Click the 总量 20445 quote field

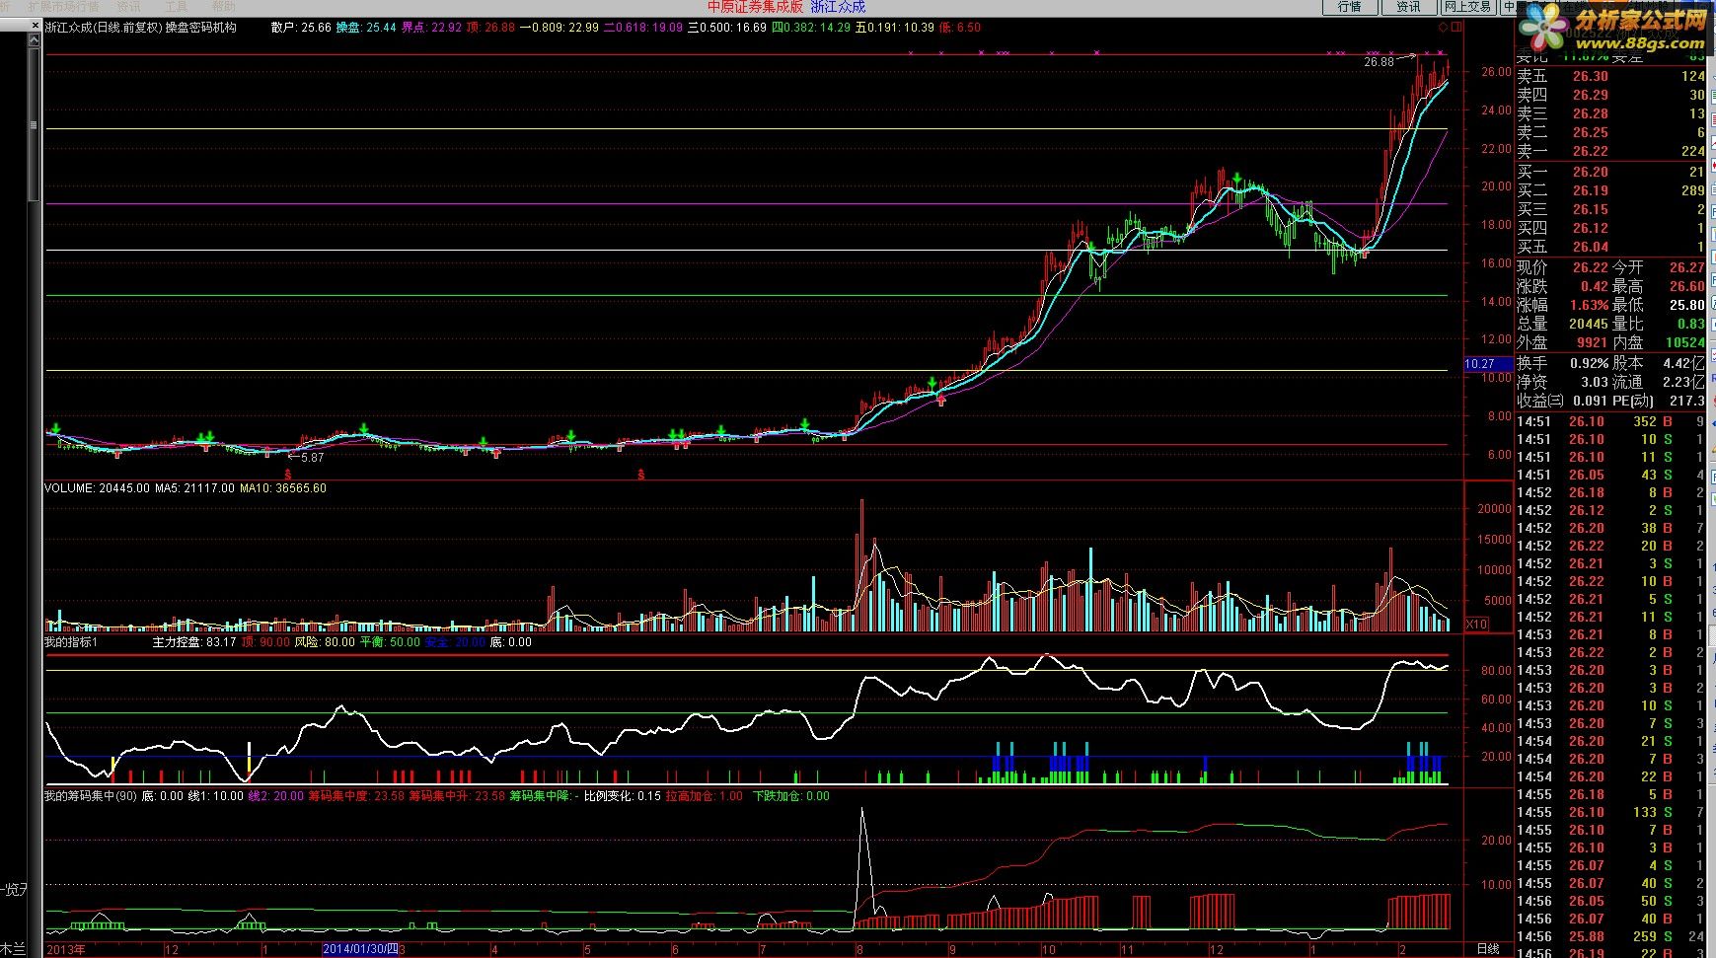click(1563, 324)
